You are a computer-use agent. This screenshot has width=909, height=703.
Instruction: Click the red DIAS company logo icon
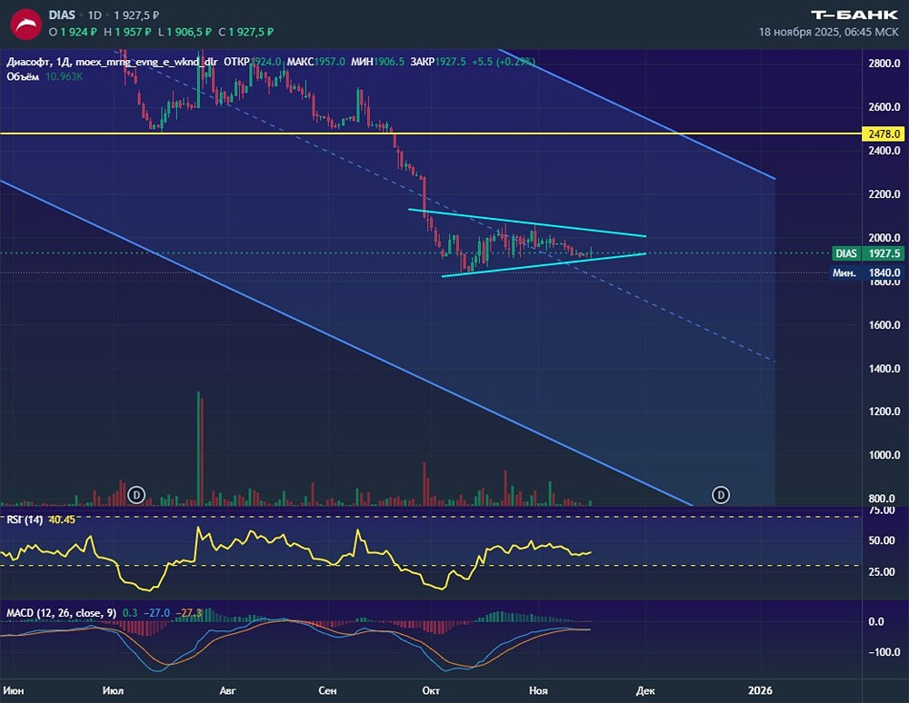pos(26,25)
